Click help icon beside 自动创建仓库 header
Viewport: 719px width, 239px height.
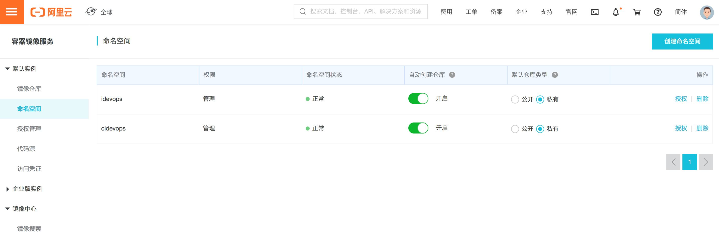(x=452, y=75)
